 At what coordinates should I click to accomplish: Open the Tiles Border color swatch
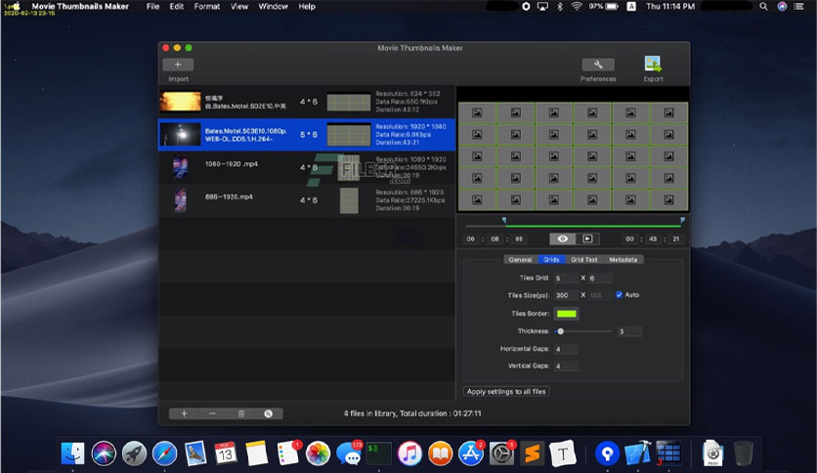(567, 314)
